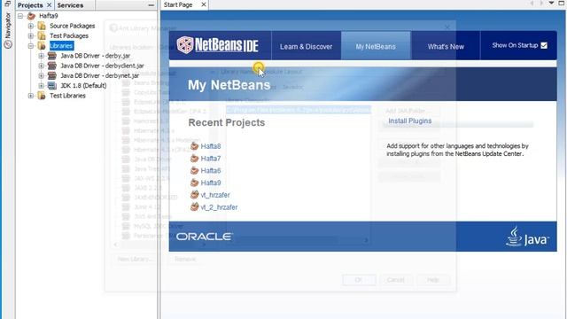Minimize the Projects window group
Image resolution: width=567 pixels, height=319 pixels.
[151, 5]
